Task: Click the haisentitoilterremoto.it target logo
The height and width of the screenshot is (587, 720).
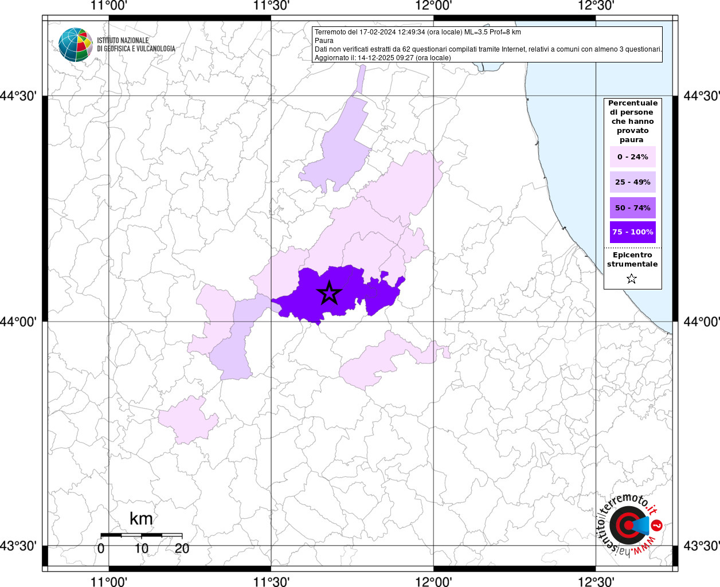Action: click(x=631, y=525)
